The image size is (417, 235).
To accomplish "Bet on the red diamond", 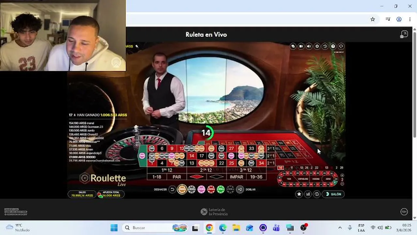I will click(196, 177).
